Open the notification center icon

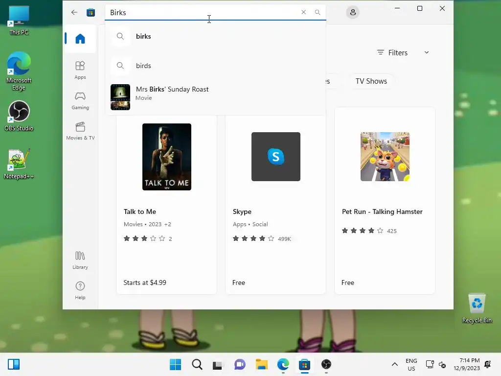(x=488, y=364)
